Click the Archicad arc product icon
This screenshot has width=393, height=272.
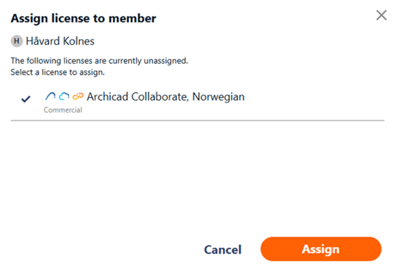50,97
